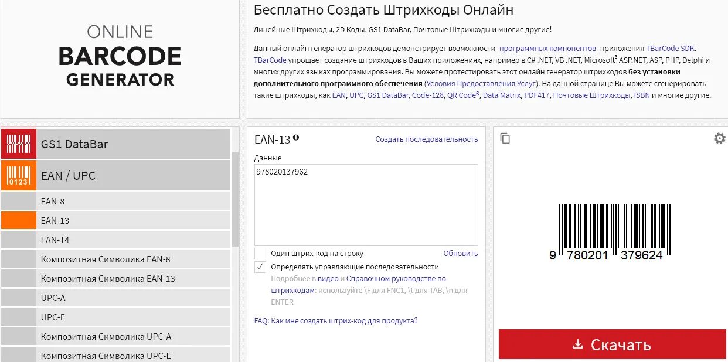Show EAN-13 info tooltip icon

[x=296, y=138]
